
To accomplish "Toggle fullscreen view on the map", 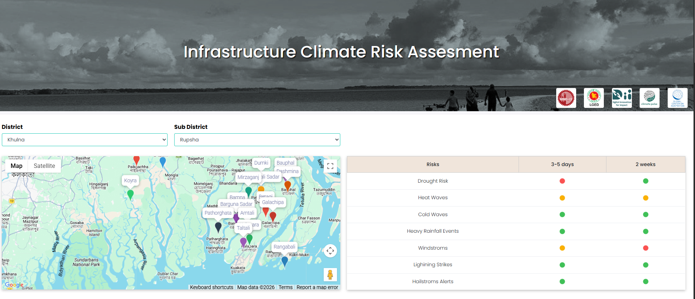I will (x=330, y=166).
